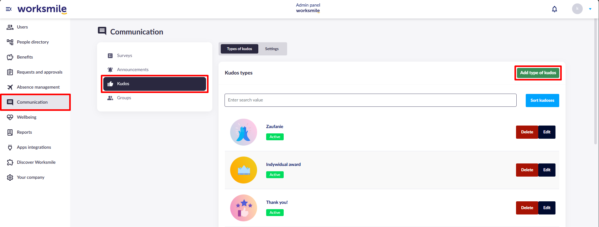
Task: Open the Surveys submenu item
Action: pos(125,55)
